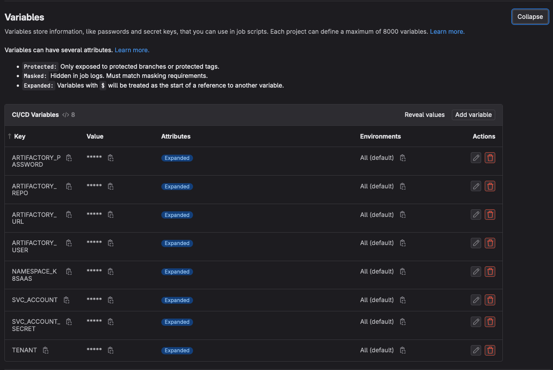The height and width of the screenshot is (370, 553).
Task: Delete the SVC_ACCOUNT variable
Action: tap(490, 300)
